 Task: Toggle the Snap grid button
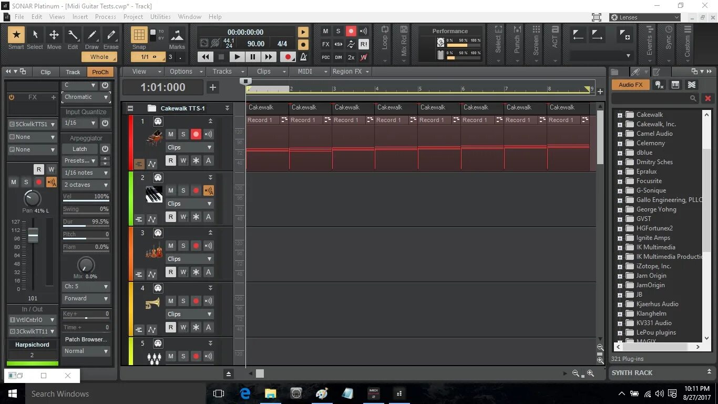pyautogui.click(x=139, y=35)
